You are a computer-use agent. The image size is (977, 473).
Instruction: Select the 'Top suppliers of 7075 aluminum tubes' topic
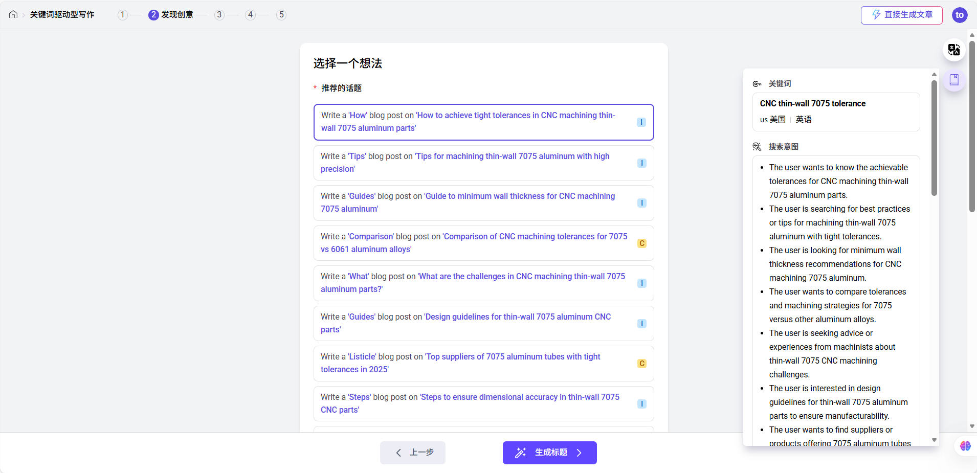coord(484,363)
